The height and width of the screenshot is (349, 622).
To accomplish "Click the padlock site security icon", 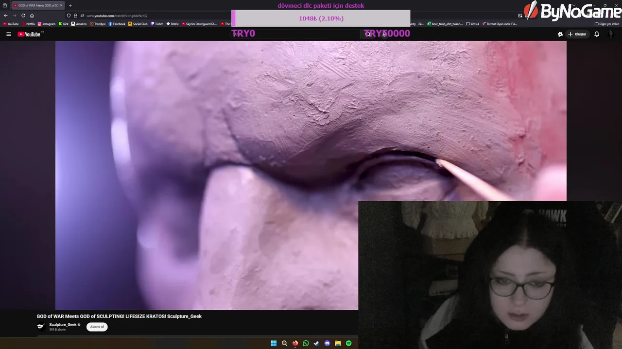I will pos(75,16).
